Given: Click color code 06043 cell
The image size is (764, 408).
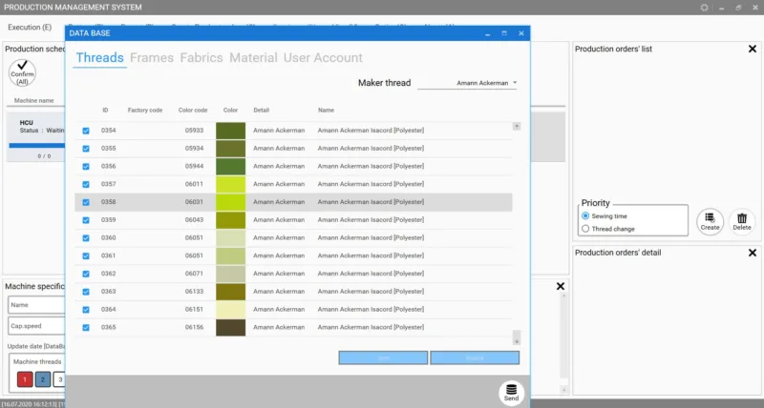Looking at the screenshot, I should [x=194, y=220].
